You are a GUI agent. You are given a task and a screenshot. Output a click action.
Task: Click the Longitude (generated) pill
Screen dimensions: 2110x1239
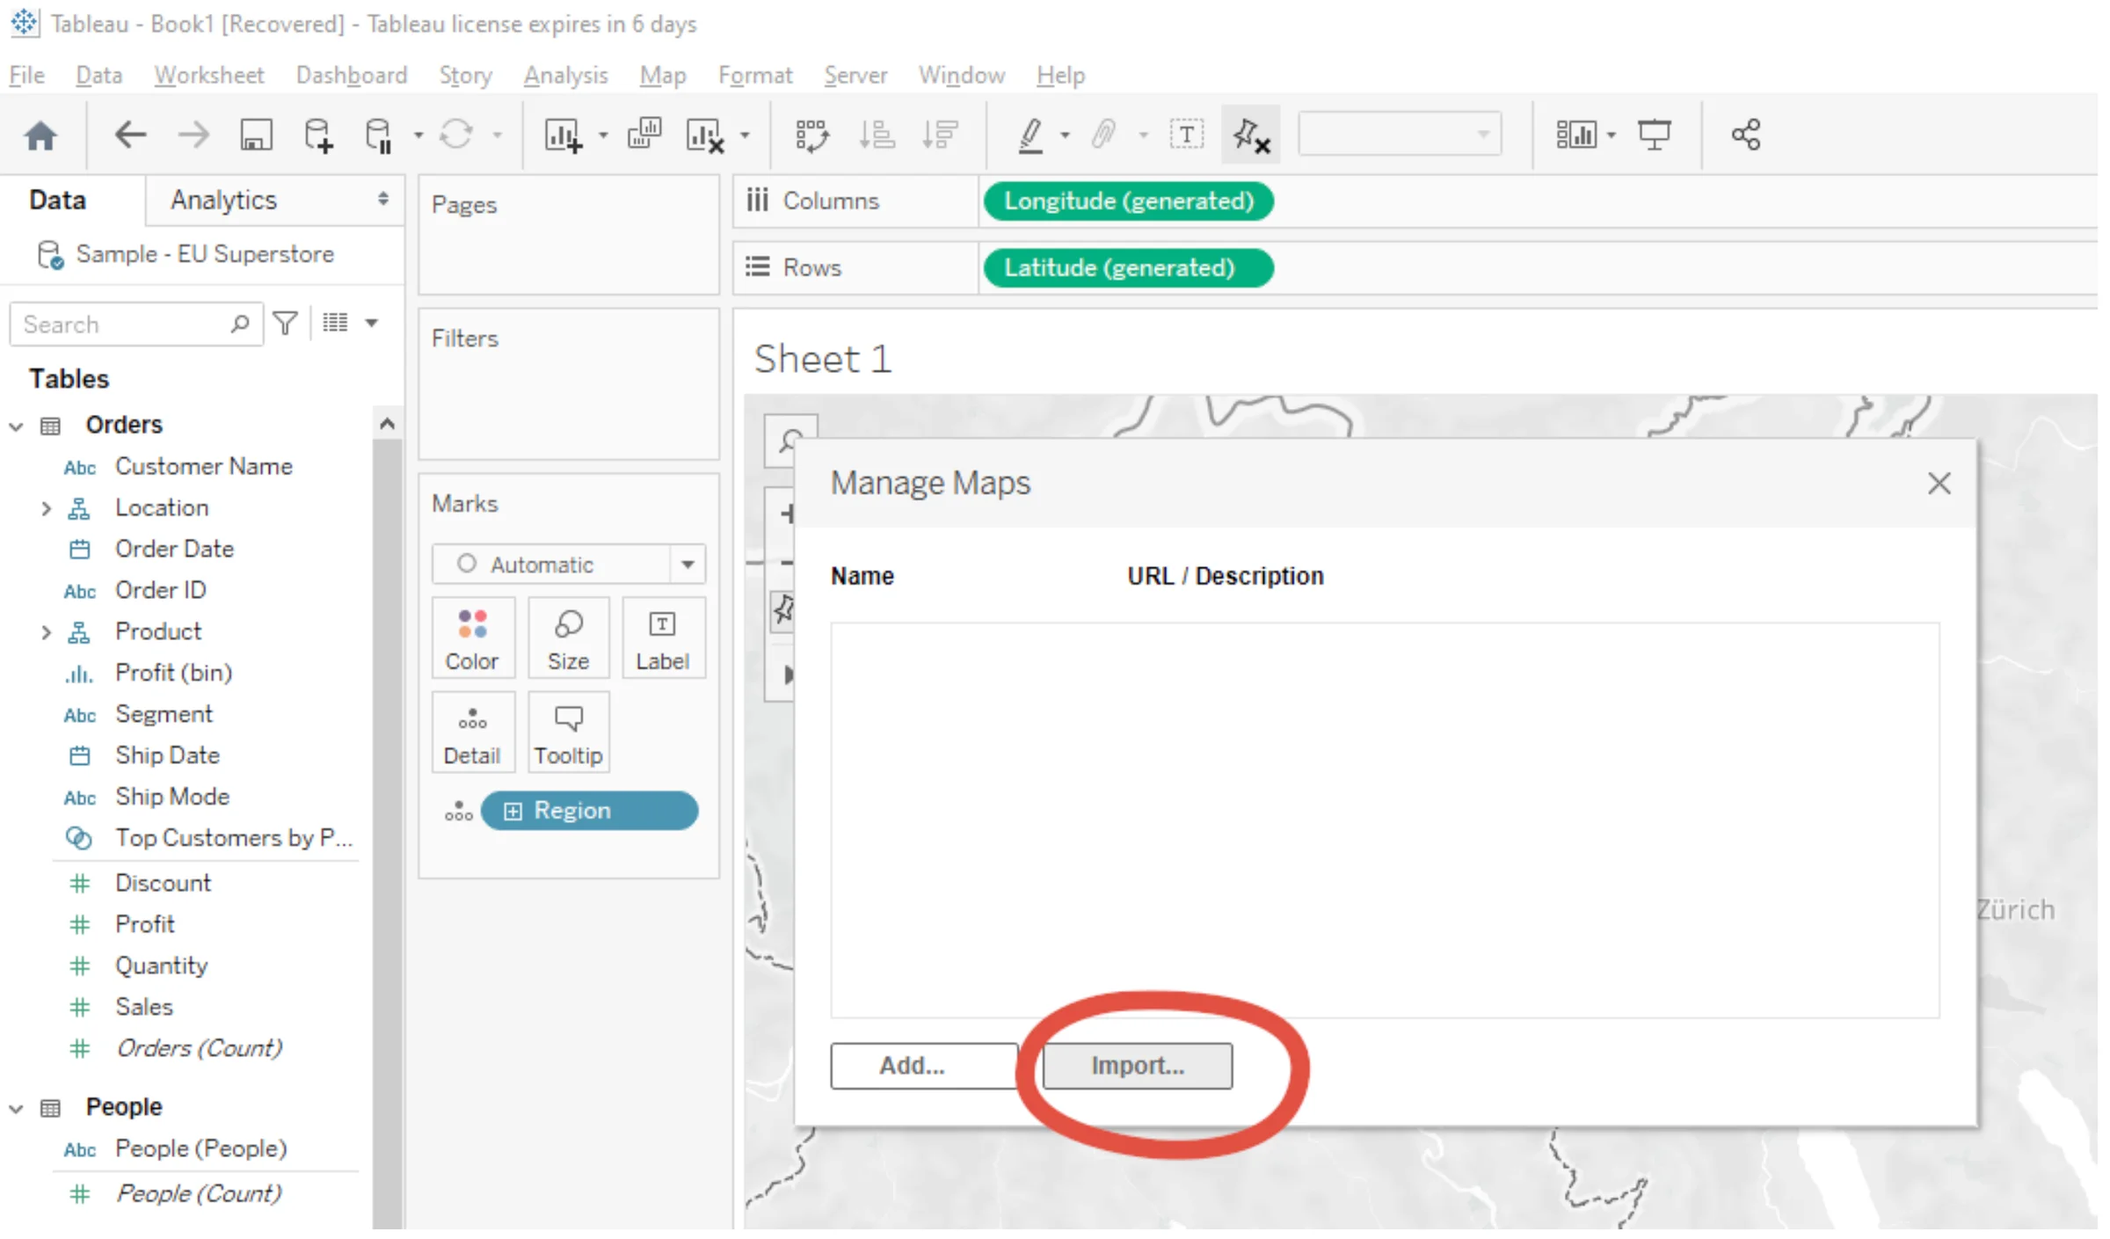(x=1128, y=201)
